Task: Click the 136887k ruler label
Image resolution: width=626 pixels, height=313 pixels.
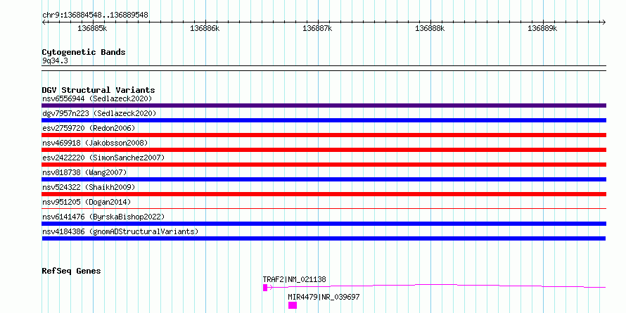Action: coord(317,29)
